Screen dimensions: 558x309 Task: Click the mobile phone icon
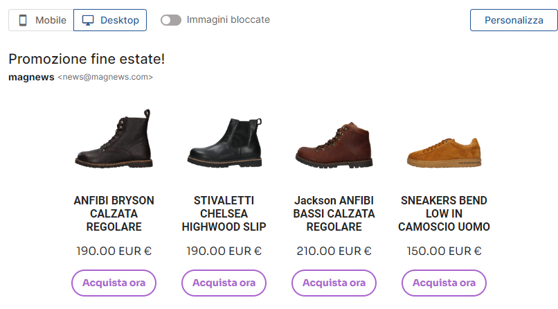tap(23, 20)
